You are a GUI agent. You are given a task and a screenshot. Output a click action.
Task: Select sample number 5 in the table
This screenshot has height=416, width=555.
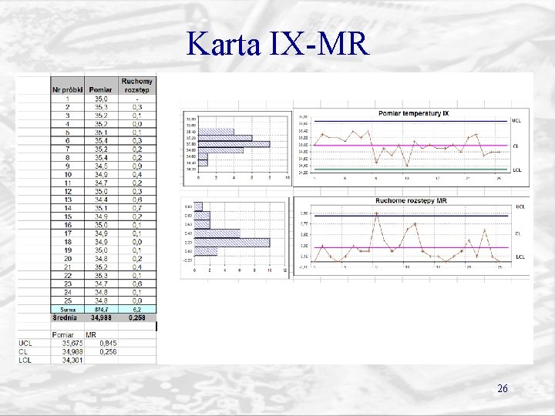tap(68, 133)
